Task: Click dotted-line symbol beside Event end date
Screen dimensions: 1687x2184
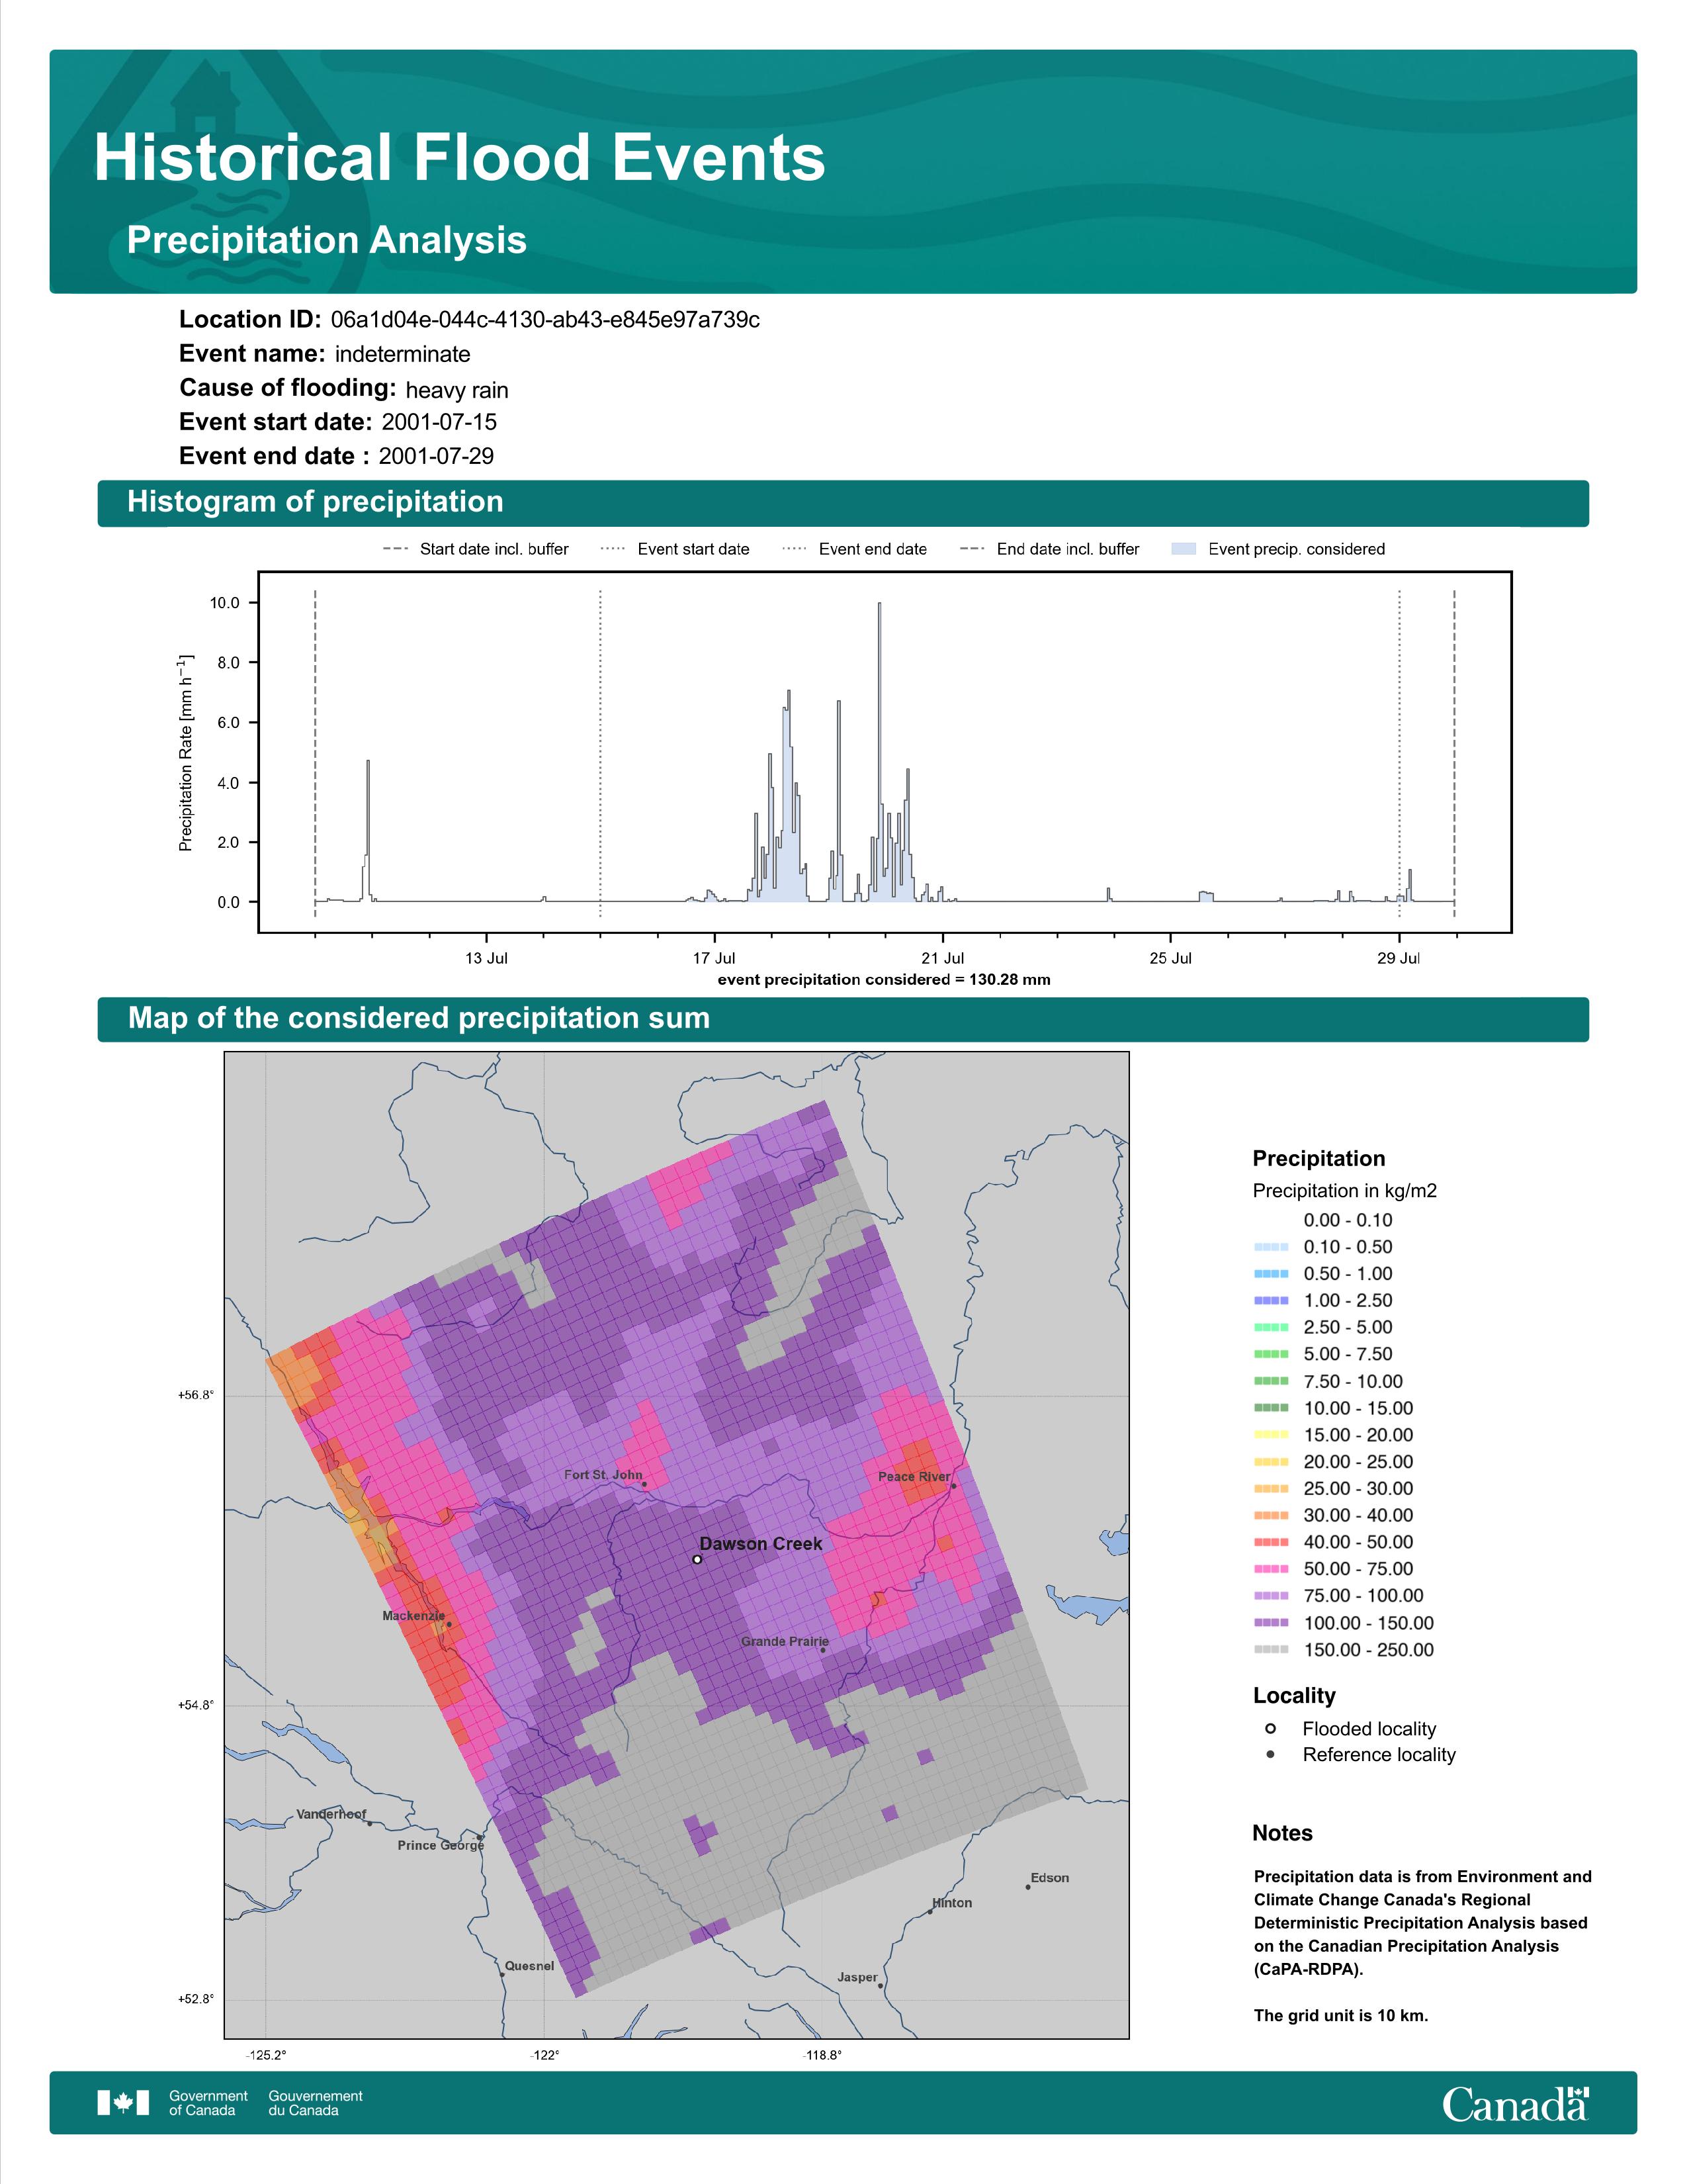Action: click(x=795, y=549)
